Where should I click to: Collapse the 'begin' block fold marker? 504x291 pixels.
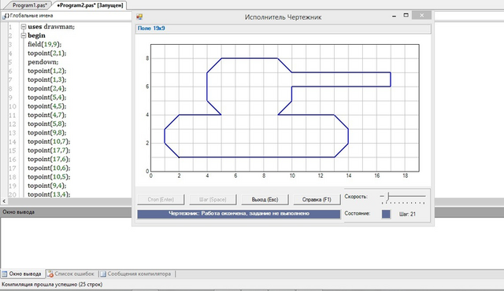(x=24, y=35)
